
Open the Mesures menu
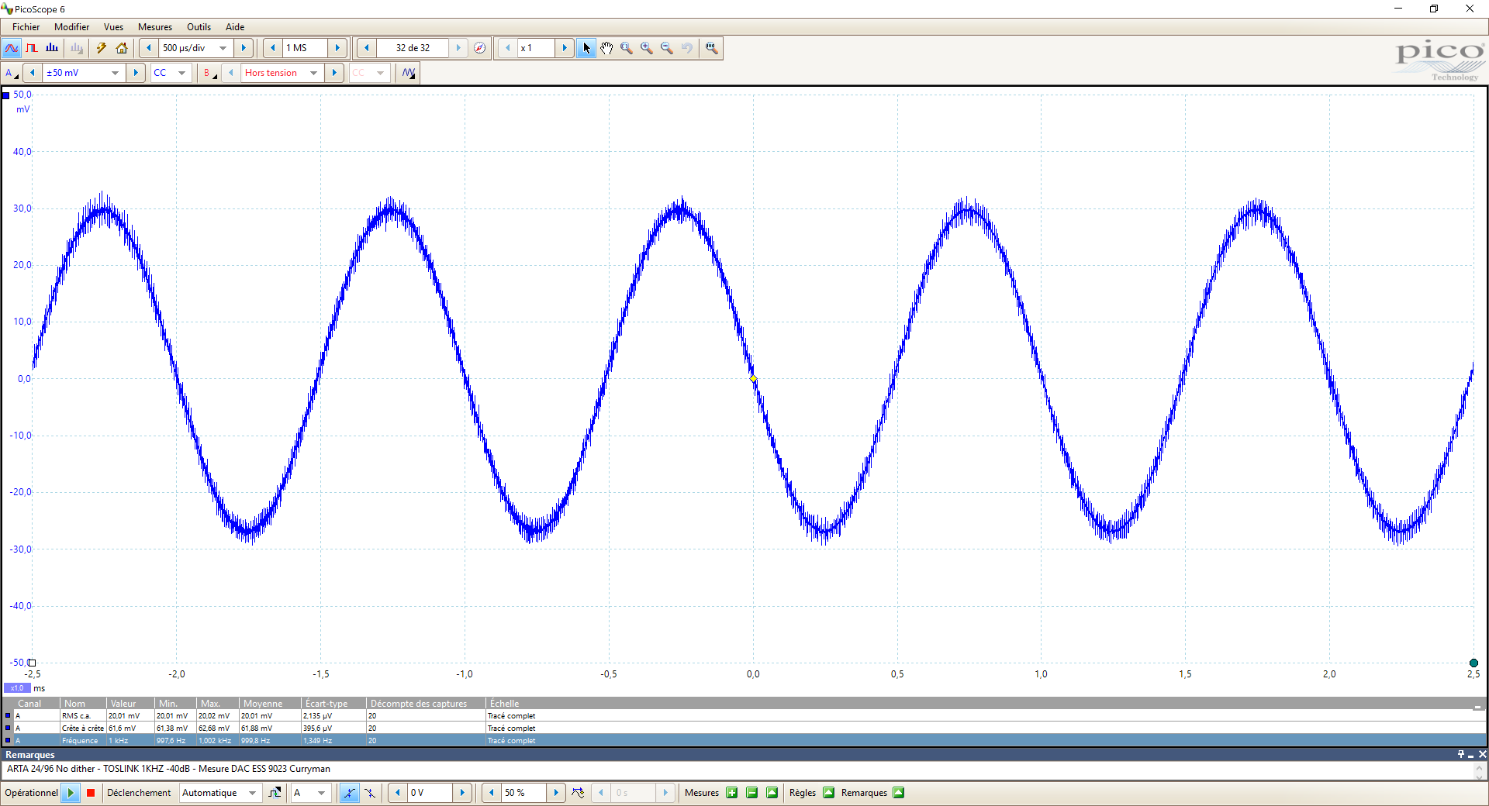pos(155,27)
